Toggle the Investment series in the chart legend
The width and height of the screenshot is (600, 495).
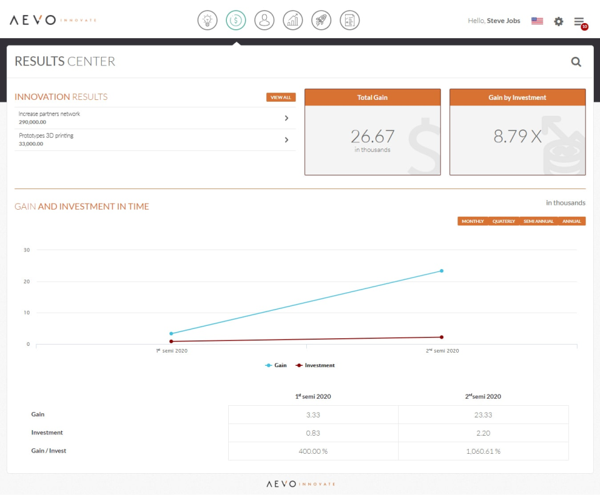(314, 365)
